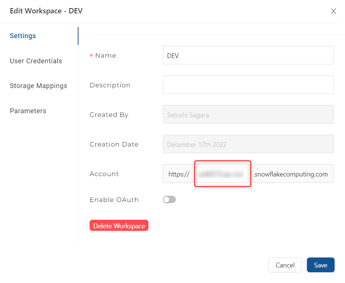Select the redacted Account identifier field

(222, 173)
